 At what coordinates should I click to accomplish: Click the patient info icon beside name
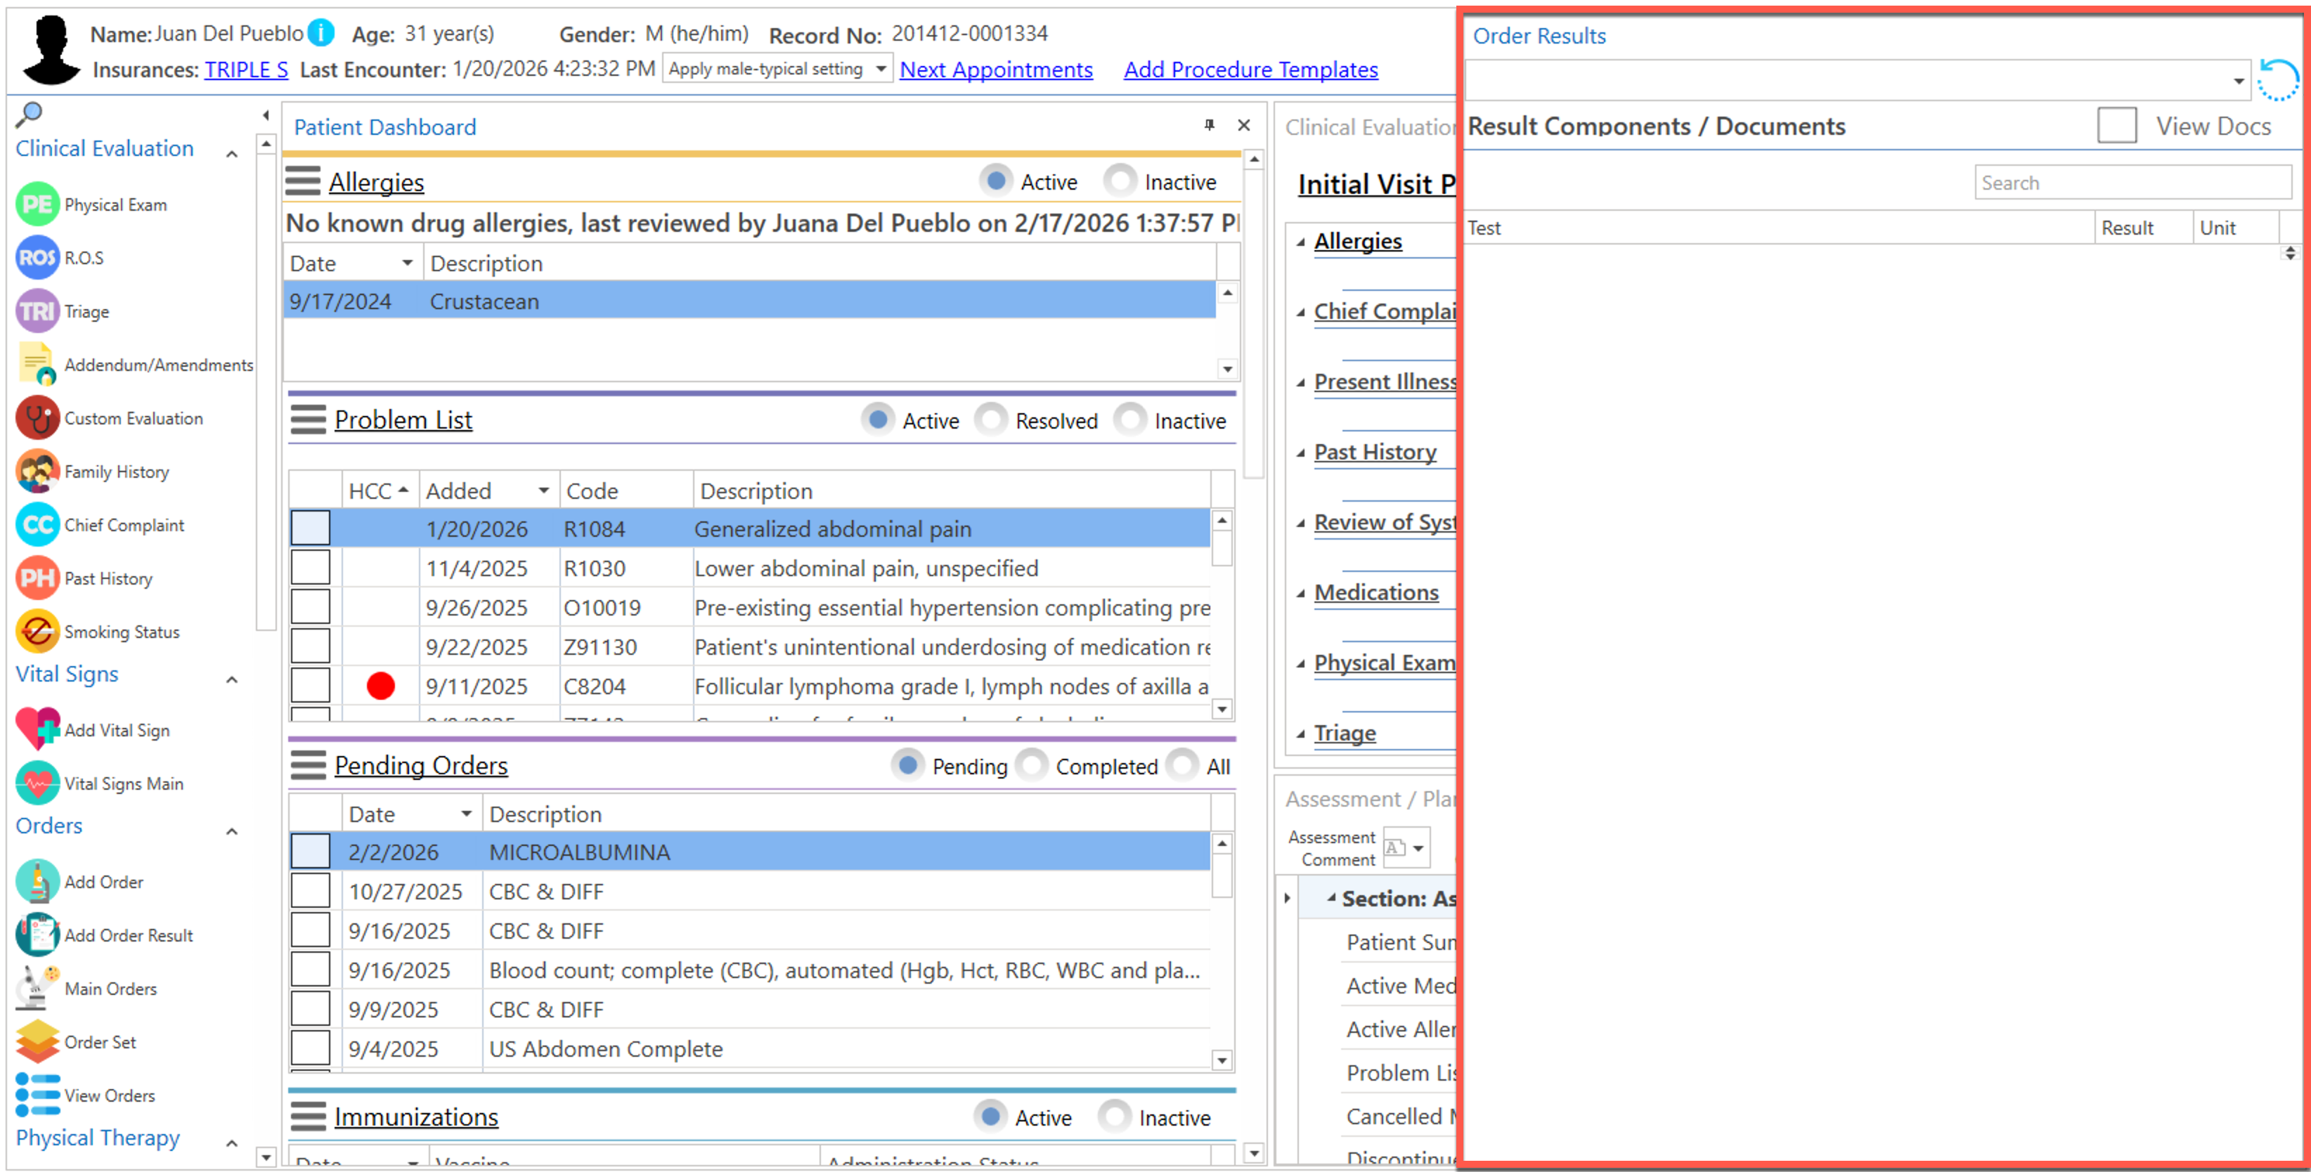[x=321, y=33]
